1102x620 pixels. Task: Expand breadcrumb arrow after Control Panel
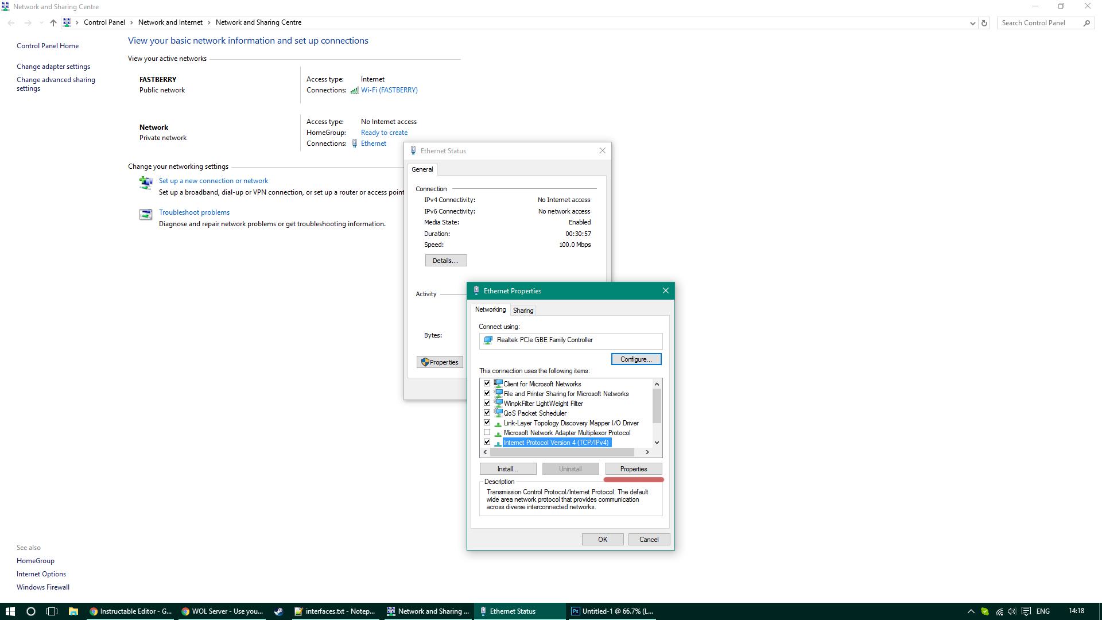coord(131,22)
